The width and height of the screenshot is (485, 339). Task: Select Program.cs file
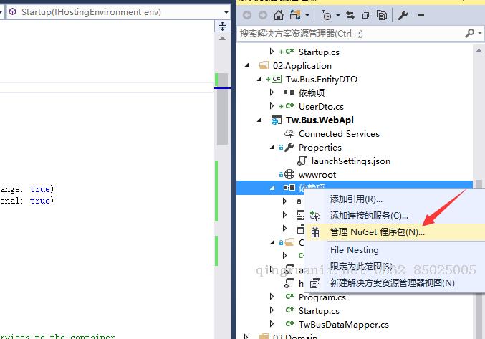[x=322, y=297]
